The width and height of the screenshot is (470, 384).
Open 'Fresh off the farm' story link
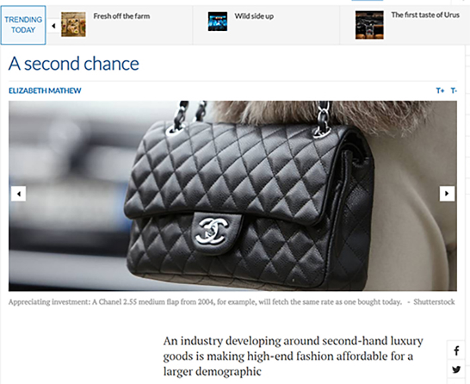(x=122, y=16)
